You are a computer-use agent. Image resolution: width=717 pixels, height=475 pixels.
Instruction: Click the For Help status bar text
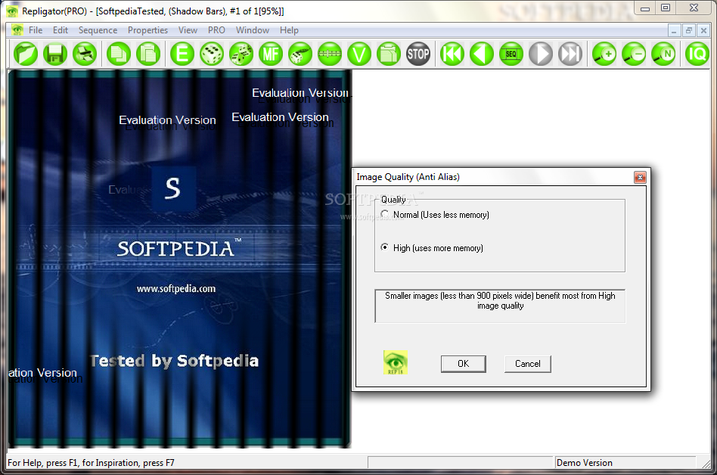point(91,463)
